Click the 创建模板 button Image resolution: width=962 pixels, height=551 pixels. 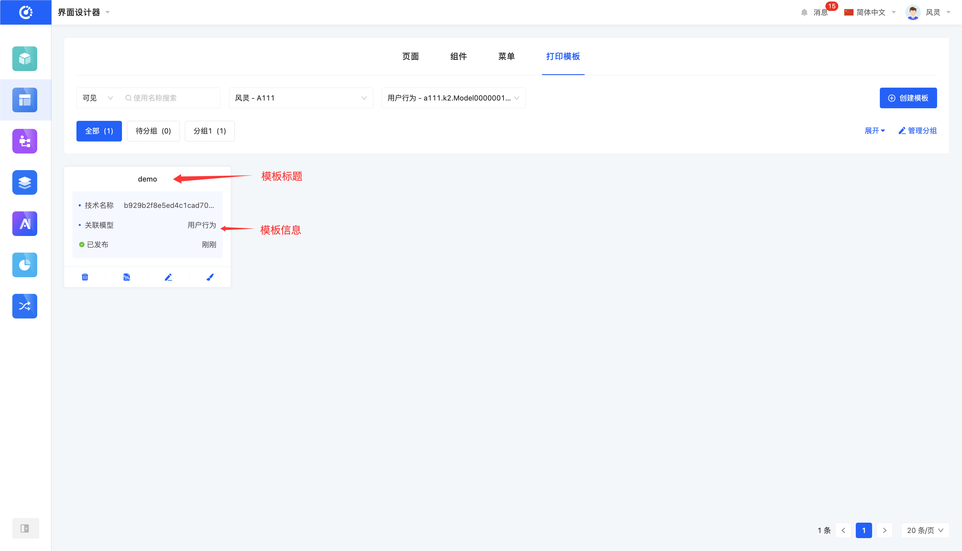point(908,98)
